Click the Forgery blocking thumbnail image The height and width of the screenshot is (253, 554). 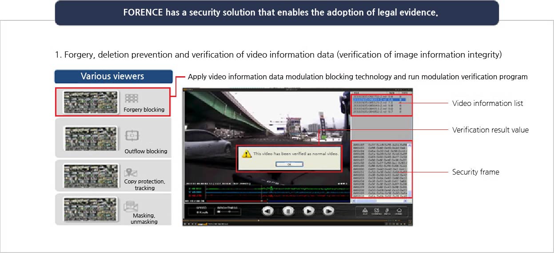(91, 102)
